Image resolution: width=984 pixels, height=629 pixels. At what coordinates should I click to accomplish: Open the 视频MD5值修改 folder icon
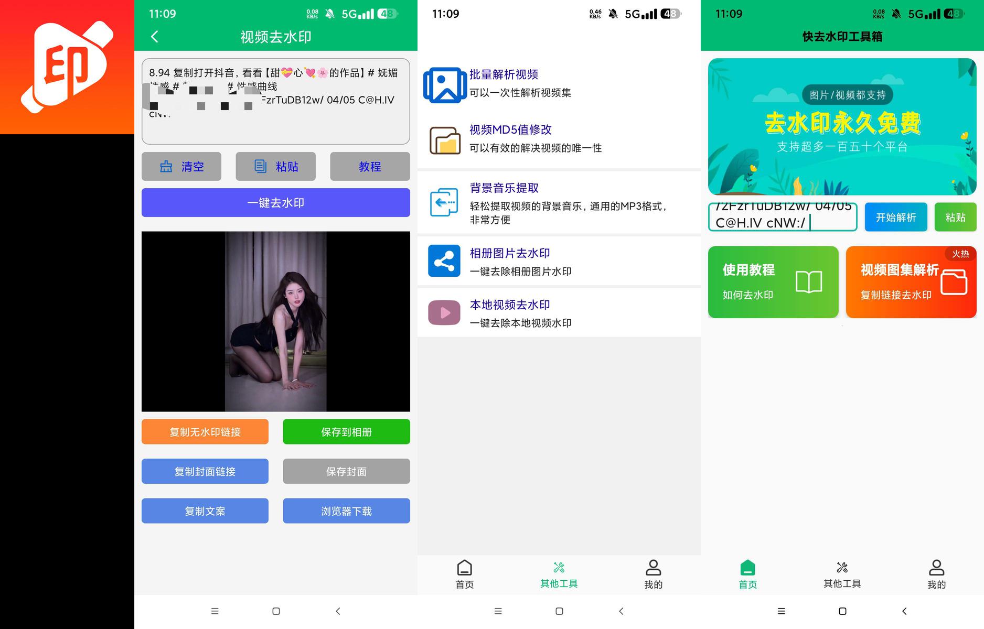[445, 140]
